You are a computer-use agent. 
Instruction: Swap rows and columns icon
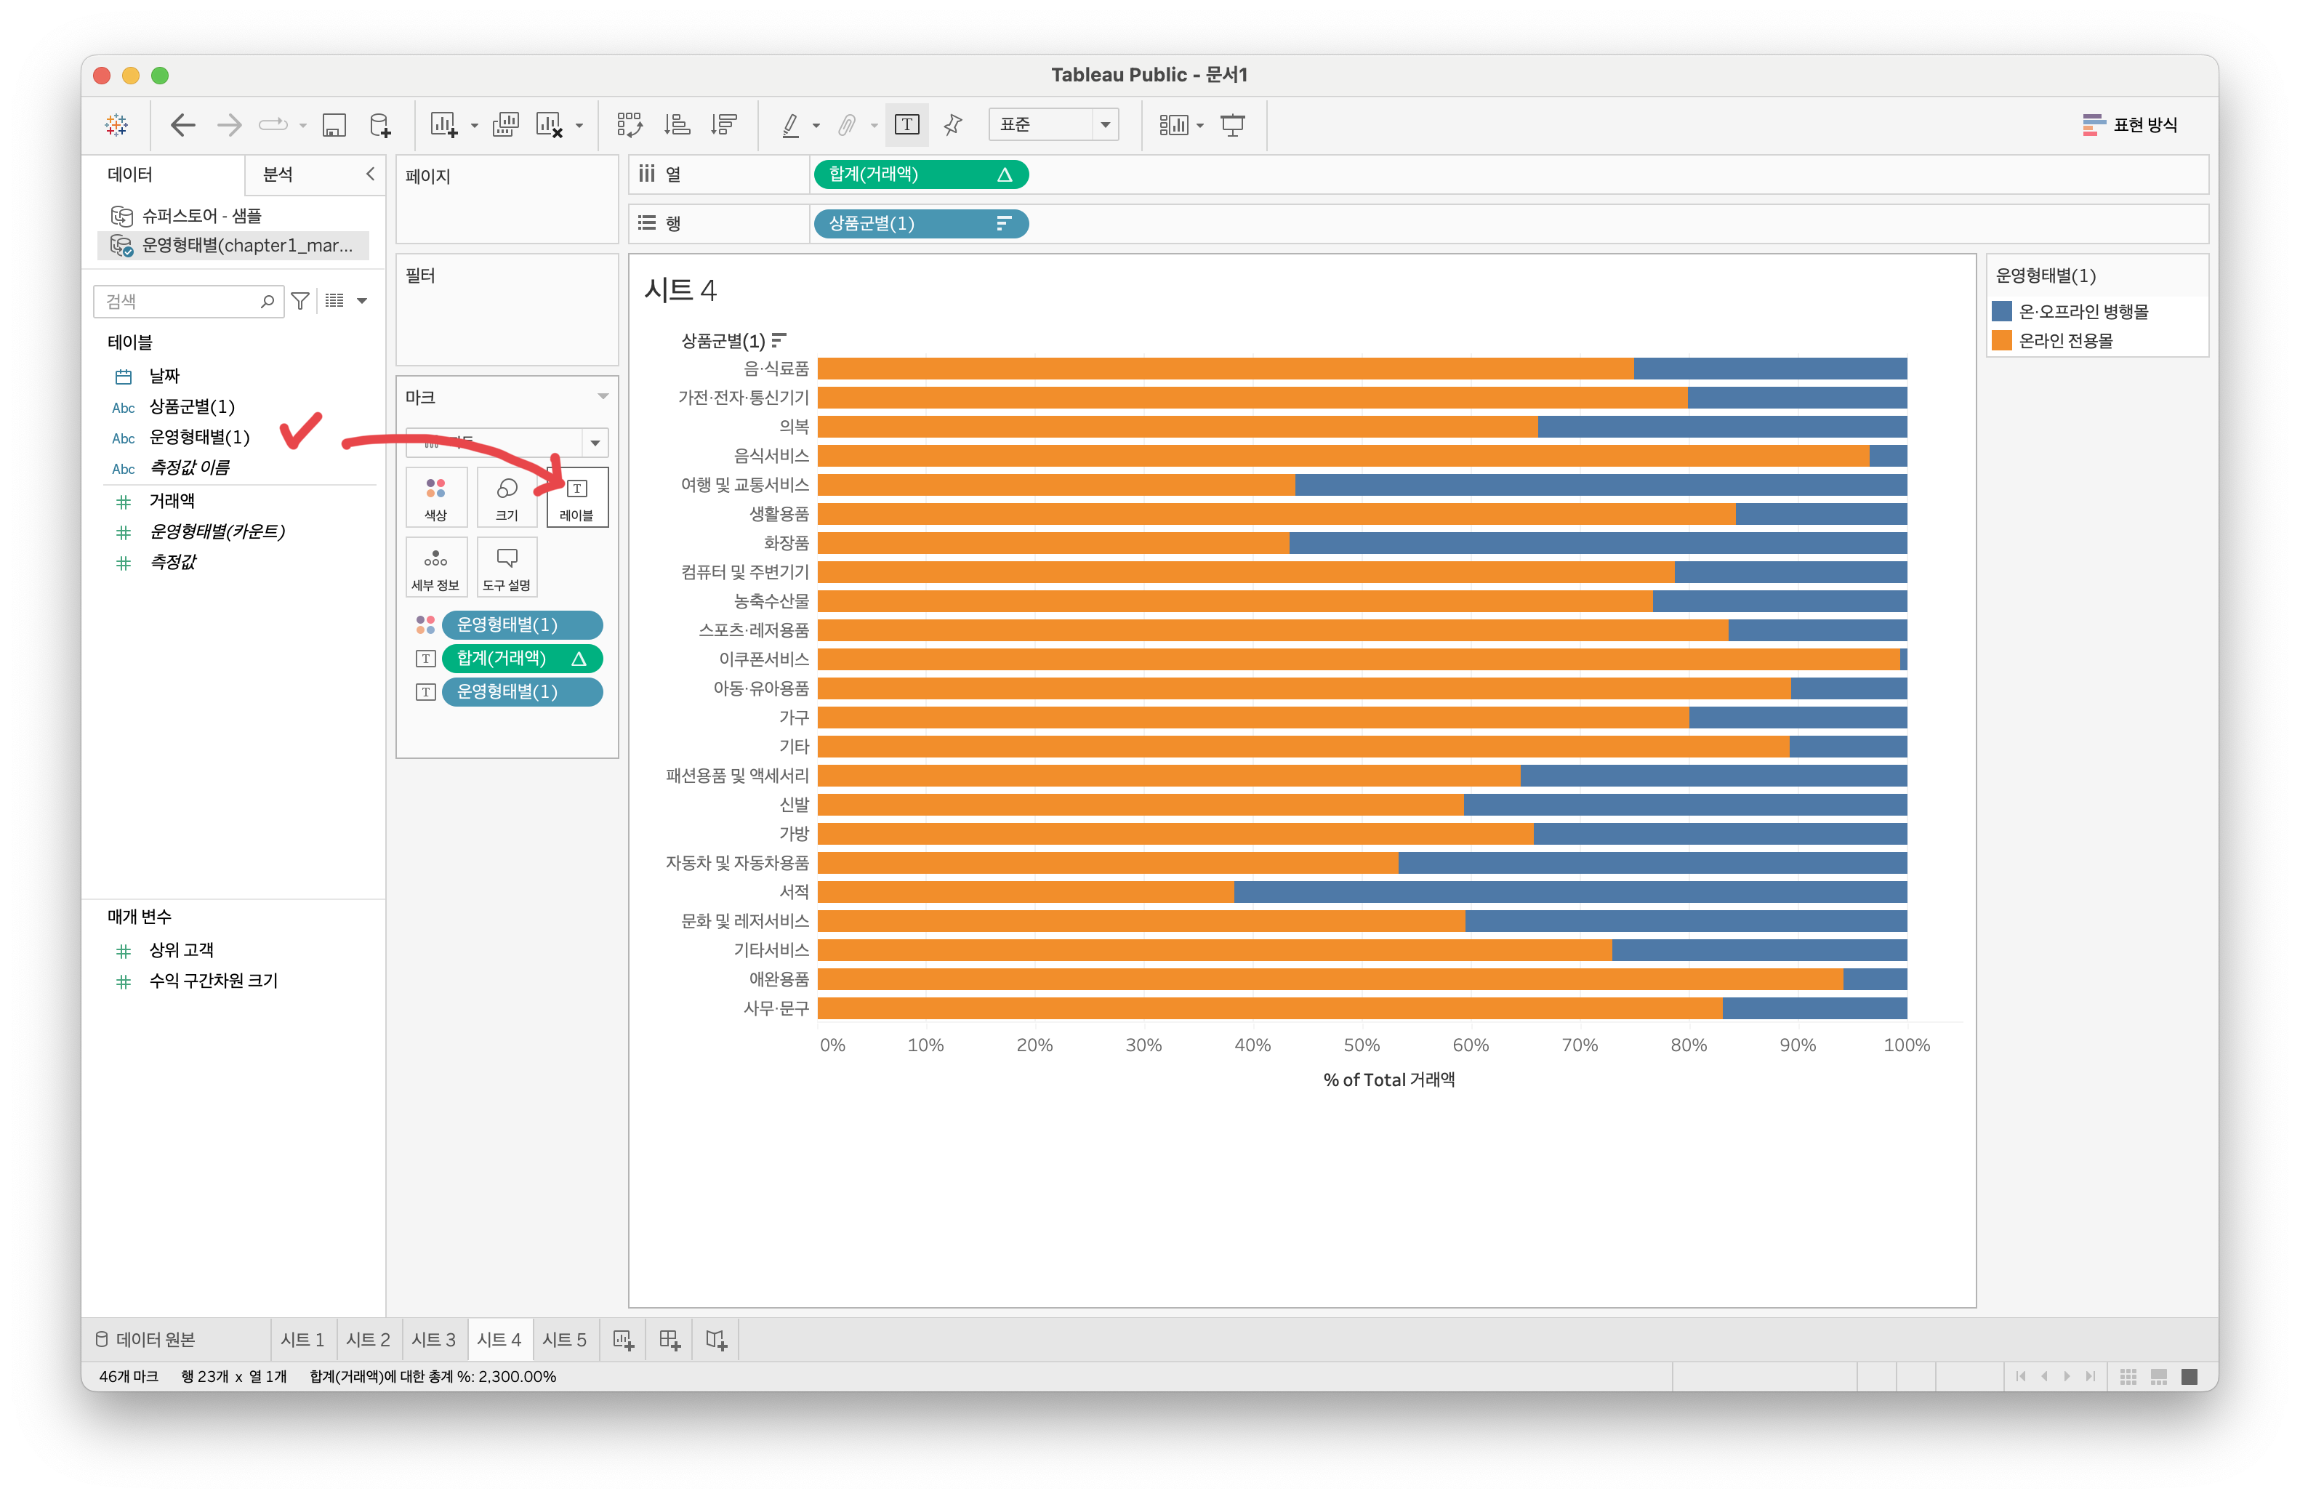tap(629, 125)
